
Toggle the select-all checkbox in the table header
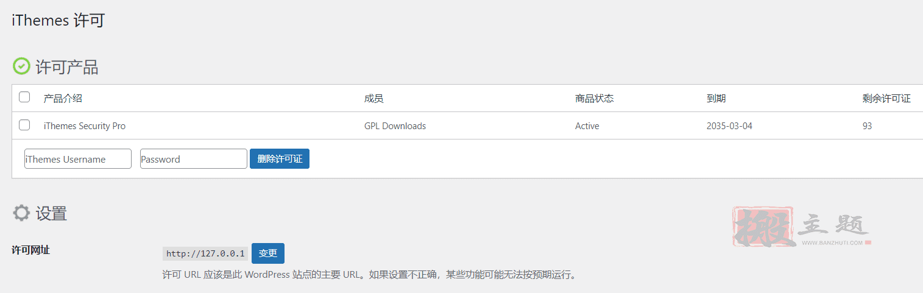pos(24,97)
